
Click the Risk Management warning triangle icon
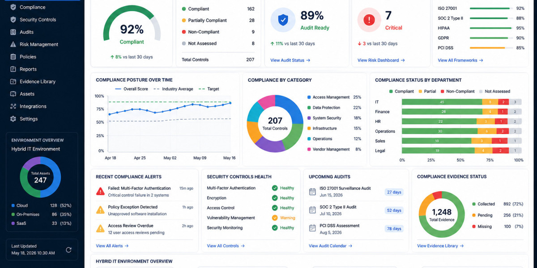coord(13,44)
